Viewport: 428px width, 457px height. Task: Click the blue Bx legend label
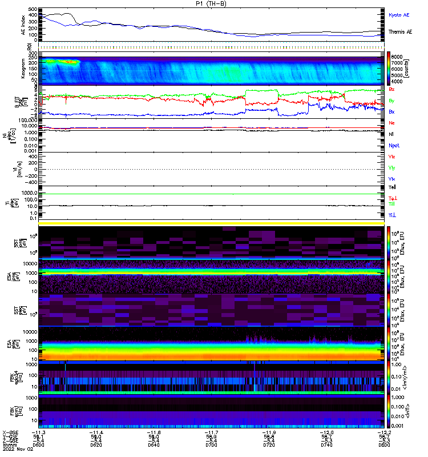[391, 112]
